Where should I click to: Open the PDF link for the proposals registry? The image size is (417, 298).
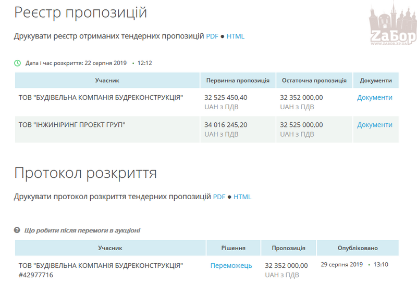pyautogui.click(x=212, y=36)
